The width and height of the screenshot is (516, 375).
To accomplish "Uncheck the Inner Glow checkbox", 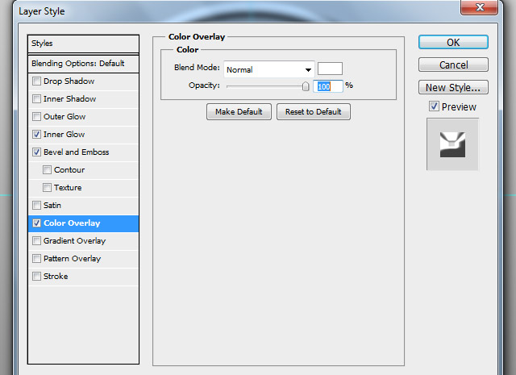I will pyautogui.click(x=36, y=135).
